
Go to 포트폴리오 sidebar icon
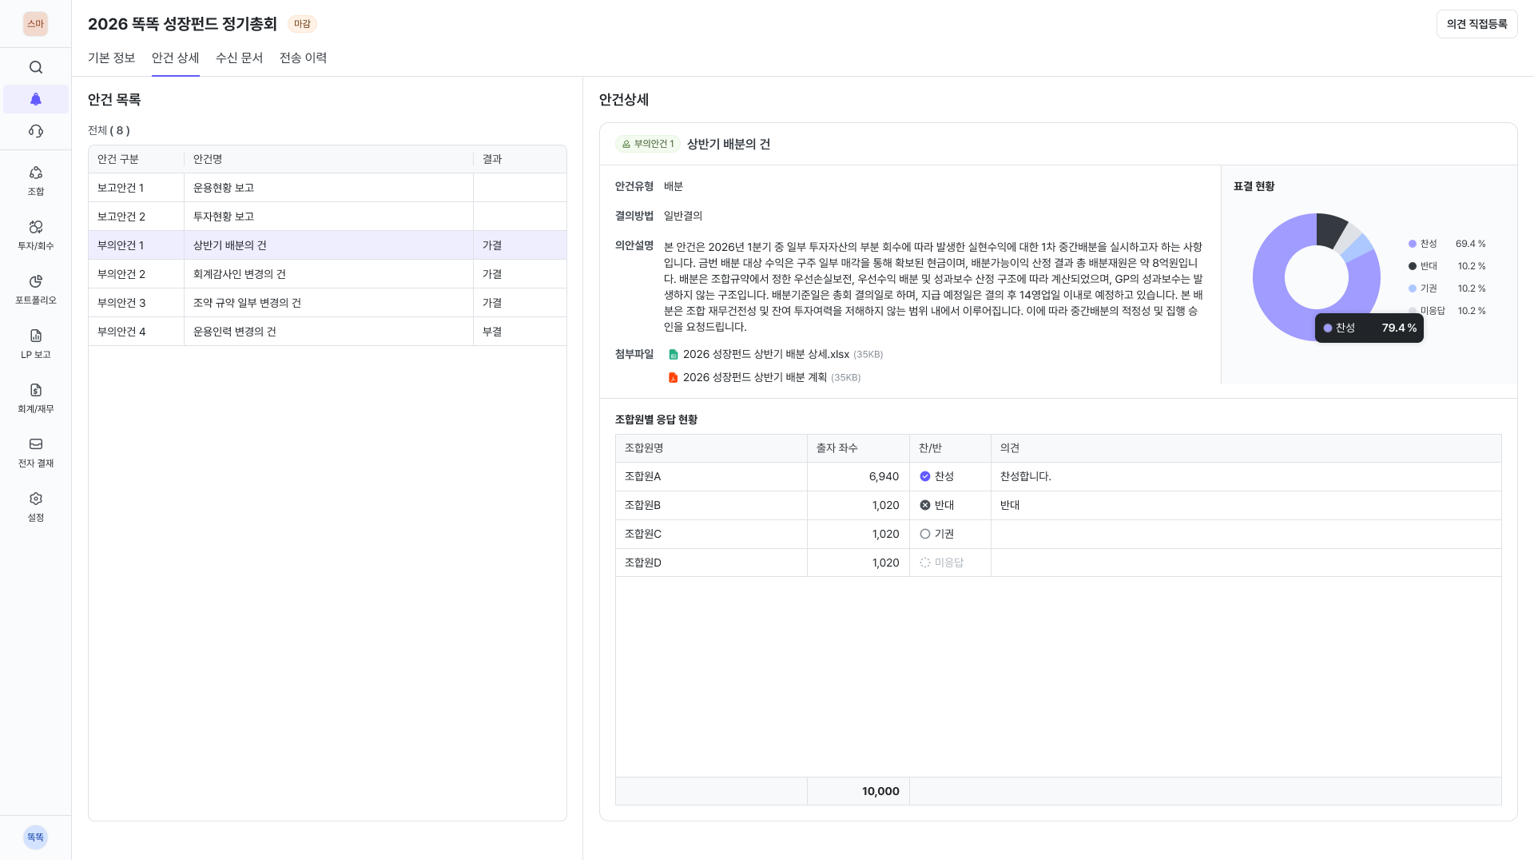pos(36,289)
